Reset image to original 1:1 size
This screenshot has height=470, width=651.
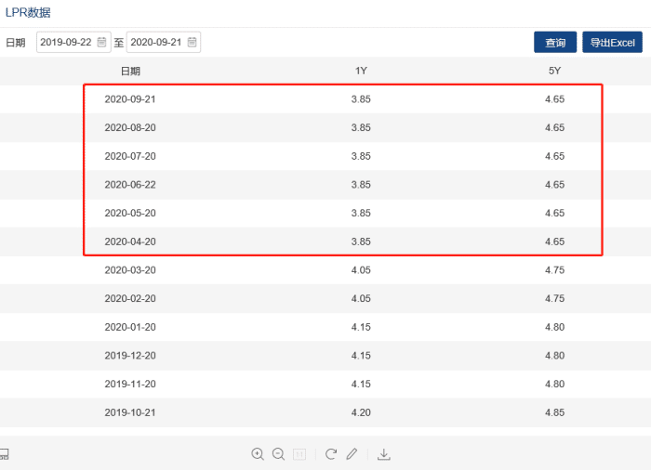[x=299, y=454]
